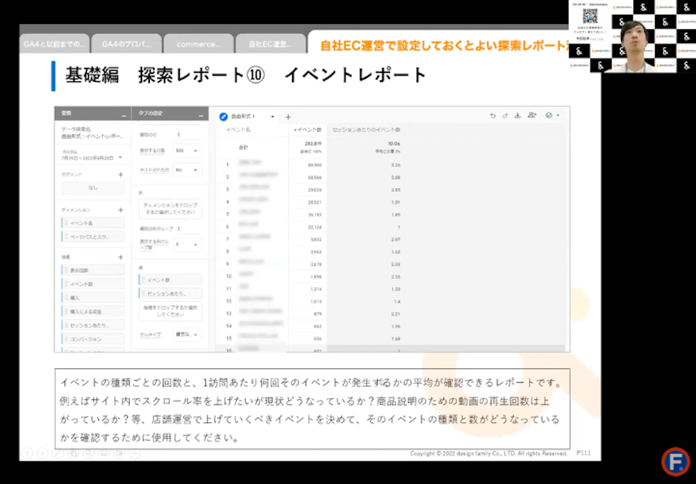Screen dimensions: 696x484
Task: Open 表示する列グループ数 dropdown showing 5
Action: coord(187,245)
